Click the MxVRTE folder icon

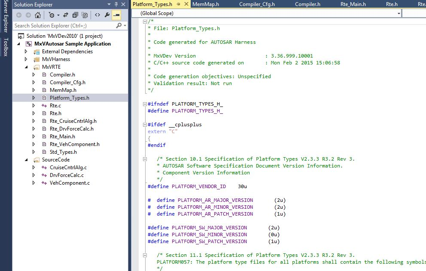click(x=37, y=67)
